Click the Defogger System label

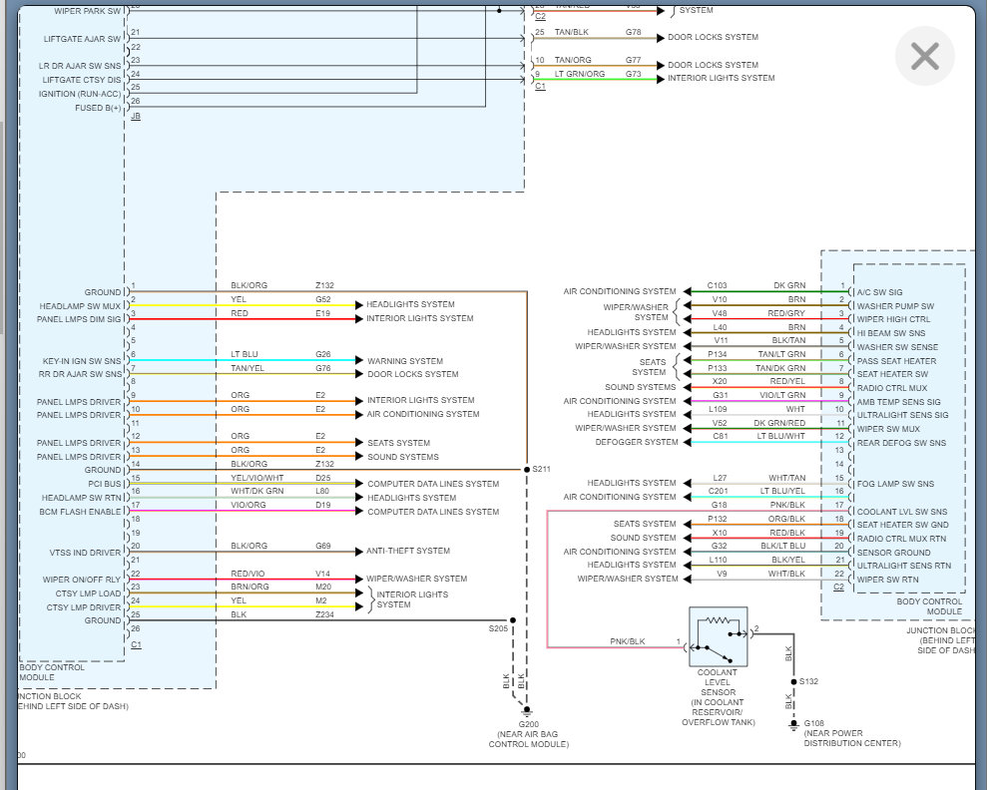click(637, 442)
